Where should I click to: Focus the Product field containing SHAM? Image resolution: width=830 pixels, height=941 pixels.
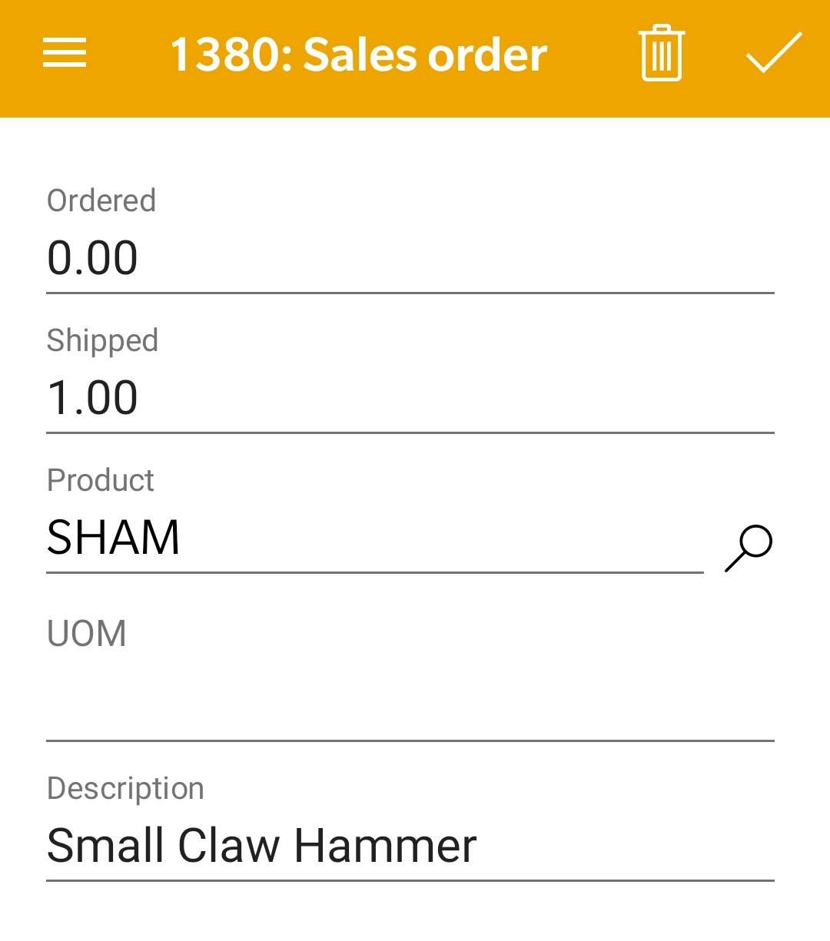pos(375,538)
